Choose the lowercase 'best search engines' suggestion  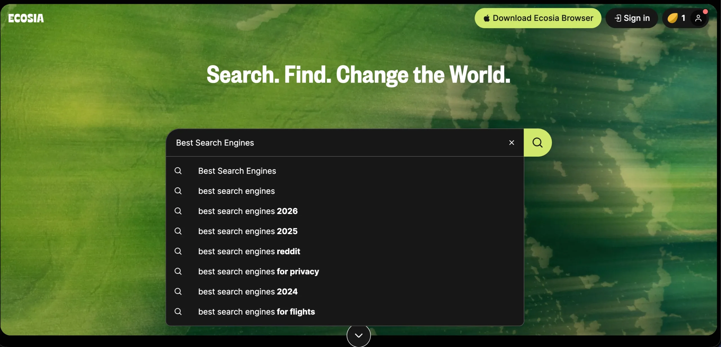[x=236, y=191]
